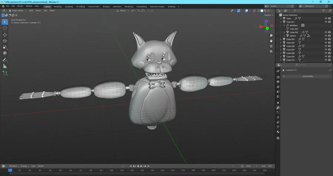333x176 pixels.
Task: Toggle X-Ray display in viewport header
Action: point(254,11)
